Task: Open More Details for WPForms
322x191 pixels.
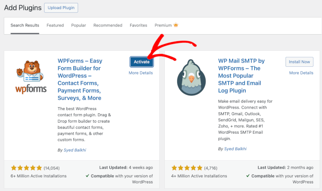Action: point(141,73)
